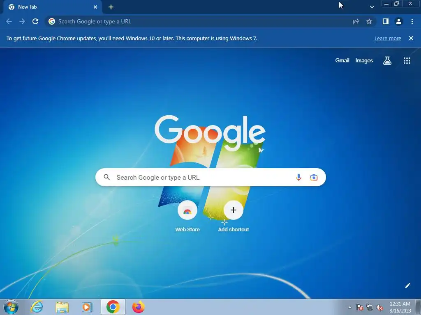Go to Google Images link

(x=364, y=61)
